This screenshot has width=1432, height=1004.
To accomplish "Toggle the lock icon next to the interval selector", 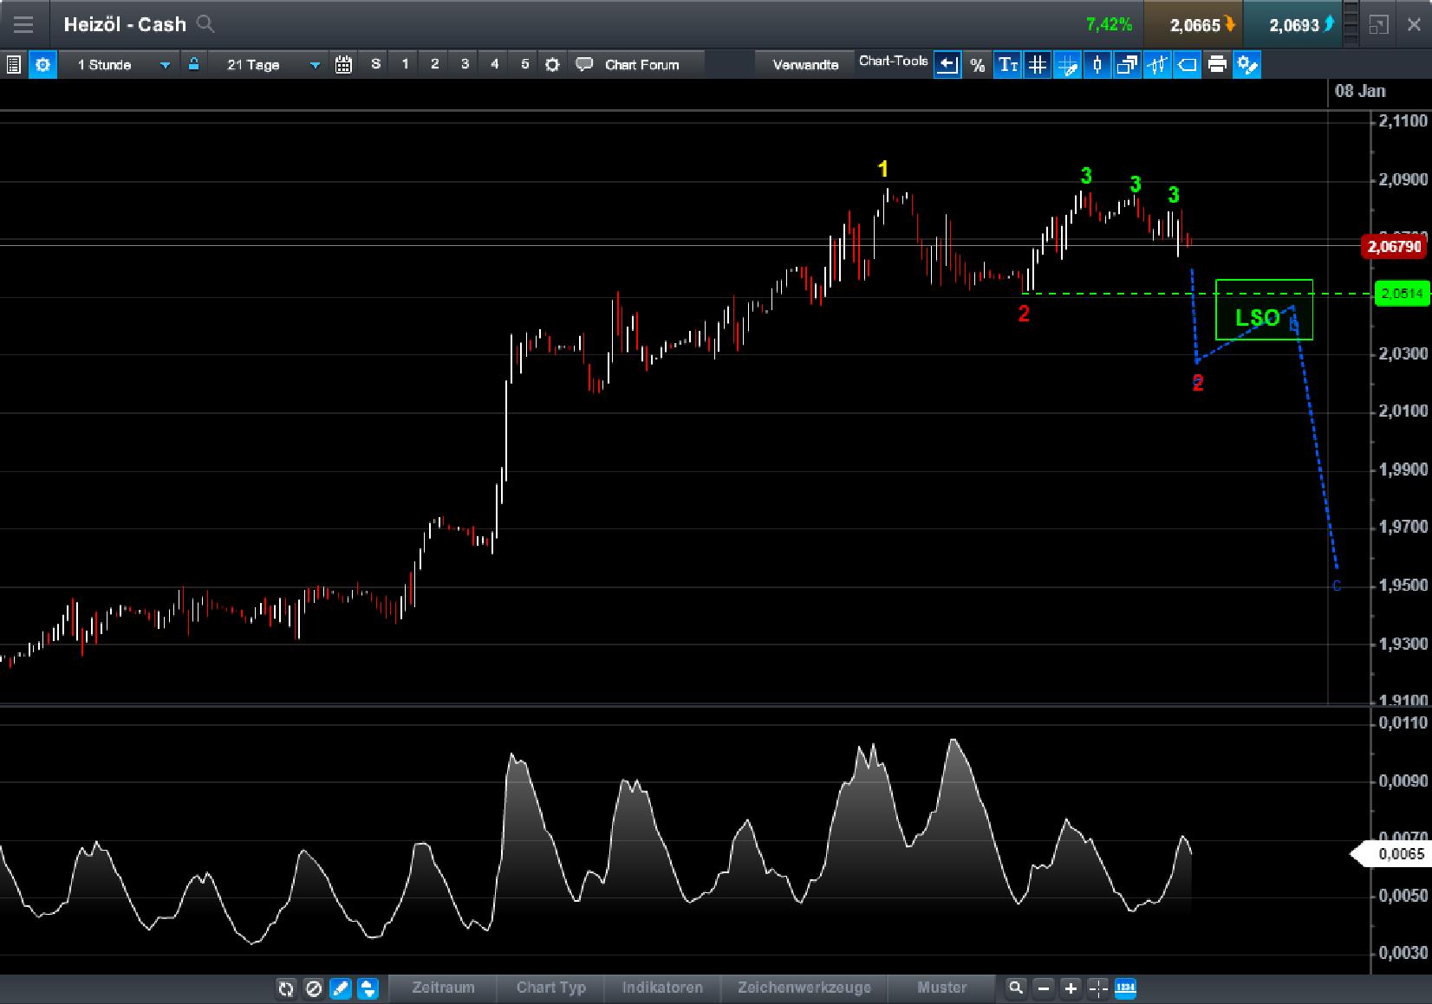I will 194,64.
